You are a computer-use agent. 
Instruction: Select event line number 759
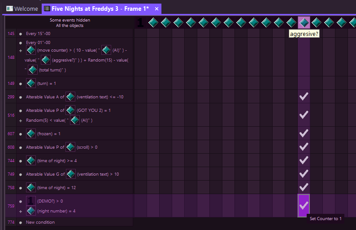pyautogui.click(x=11, y=206)
